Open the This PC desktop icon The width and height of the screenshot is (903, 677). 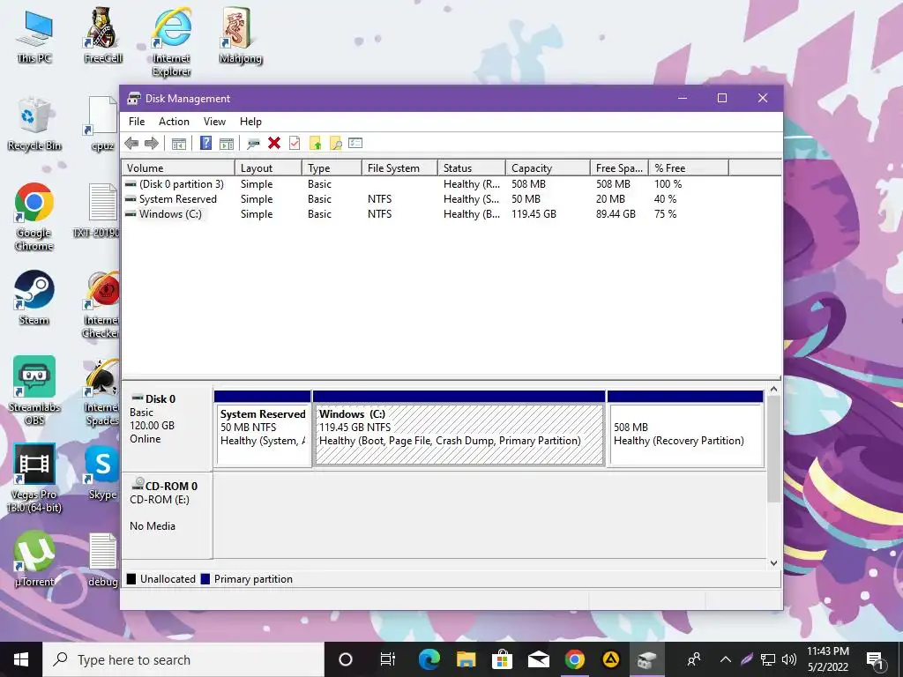[x=34, y=37]
